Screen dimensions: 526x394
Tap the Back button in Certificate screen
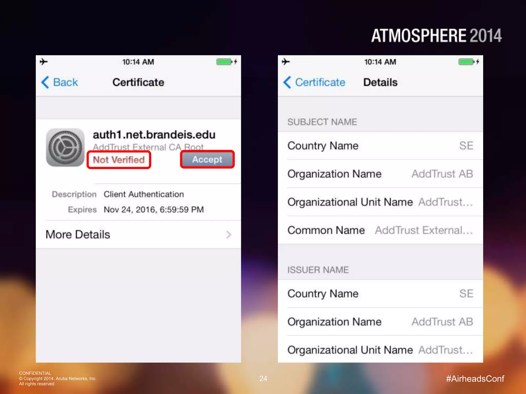[59, 82]
